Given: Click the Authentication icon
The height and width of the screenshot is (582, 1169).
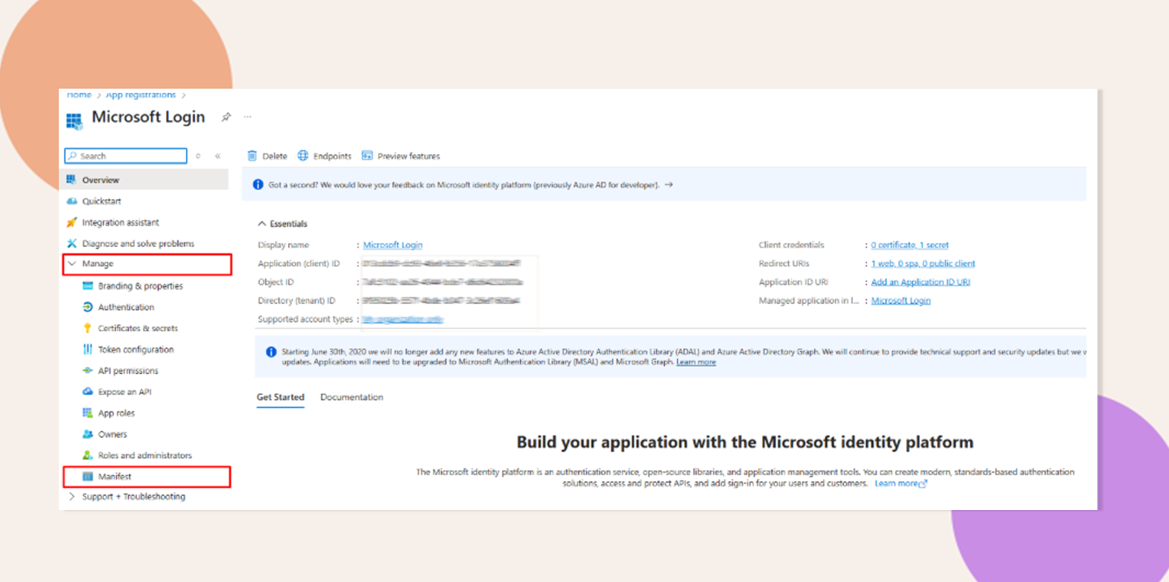Looking at the screenshot, I should [88, 307].
